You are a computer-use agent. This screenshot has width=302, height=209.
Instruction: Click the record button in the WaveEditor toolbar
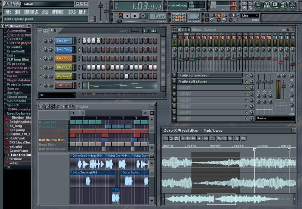tap(213, 139)
